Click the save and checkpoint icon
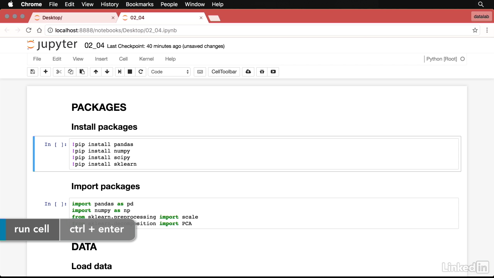Viewport: 494px width, 278px height. click(32, 72)
